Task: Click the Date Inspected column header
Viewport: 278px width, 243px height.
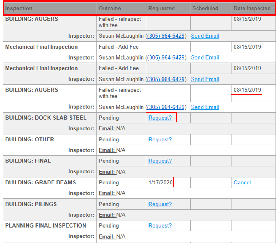Action: (x=252, y=8)
